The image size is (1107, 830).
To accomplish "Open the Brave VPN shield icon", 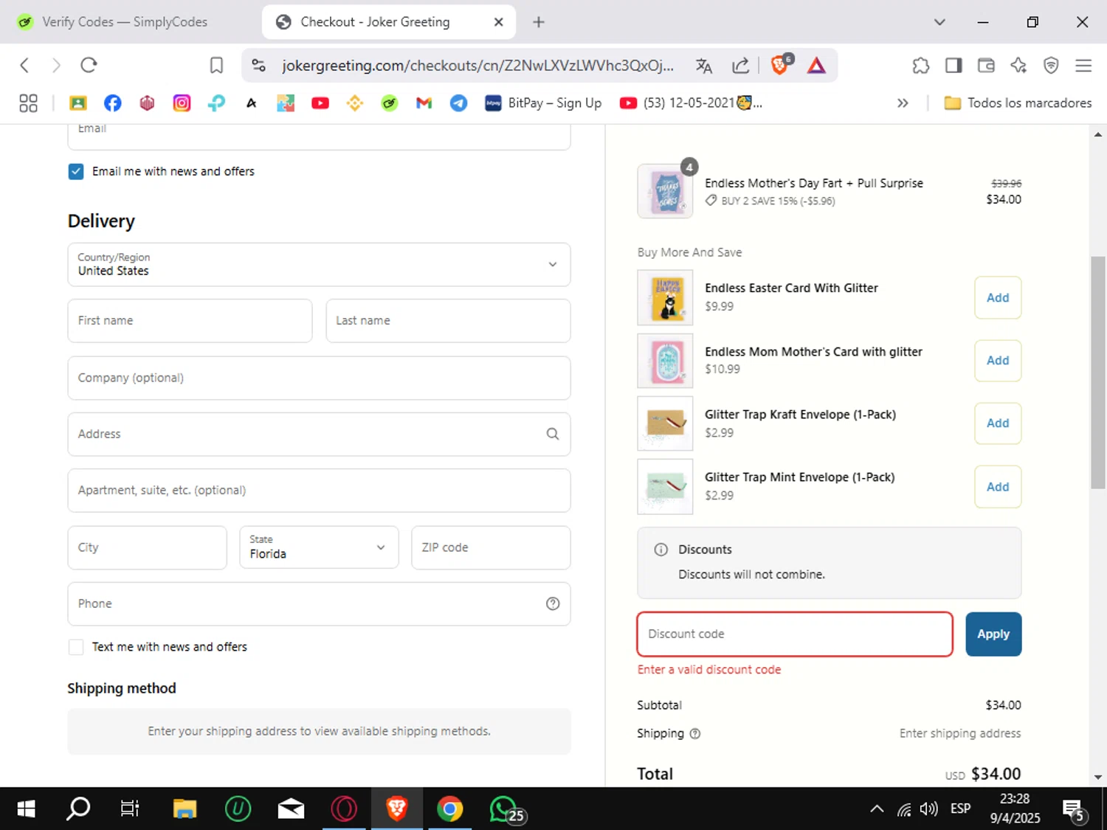I will 1051,66.
